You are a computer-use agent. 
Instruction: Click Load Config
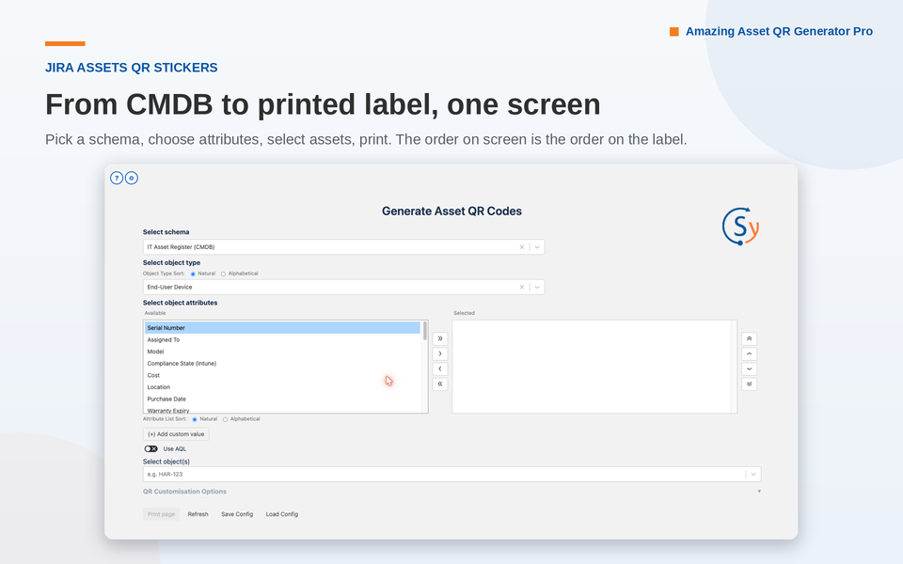click(282, 514)
